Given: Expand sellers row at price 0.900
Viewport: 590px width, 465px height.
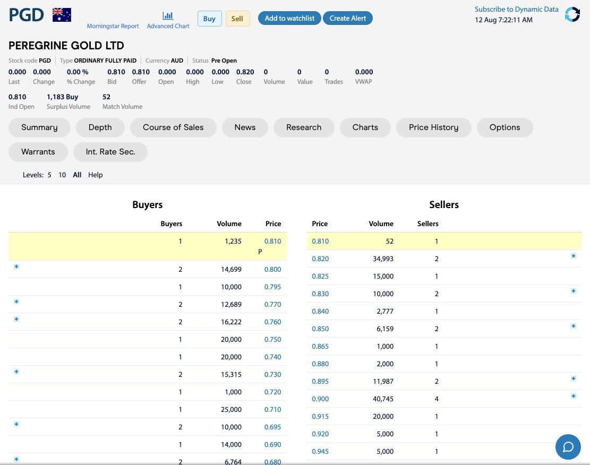Looking at the screenshot, I should tap(574, 396).
